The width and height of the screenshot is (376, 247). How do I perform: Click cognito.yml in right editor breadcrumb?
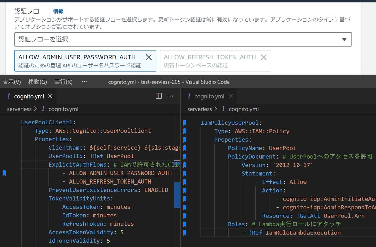click(x=244, y=109)
